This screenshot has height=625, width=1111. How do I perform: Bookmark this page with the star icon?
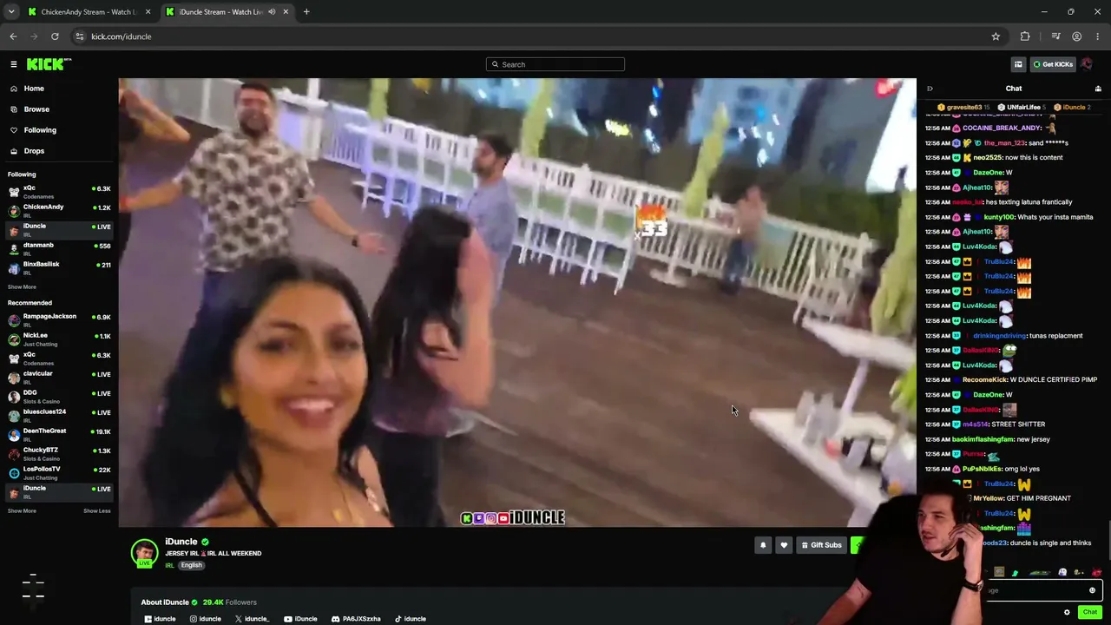click(x=996, y=36)
